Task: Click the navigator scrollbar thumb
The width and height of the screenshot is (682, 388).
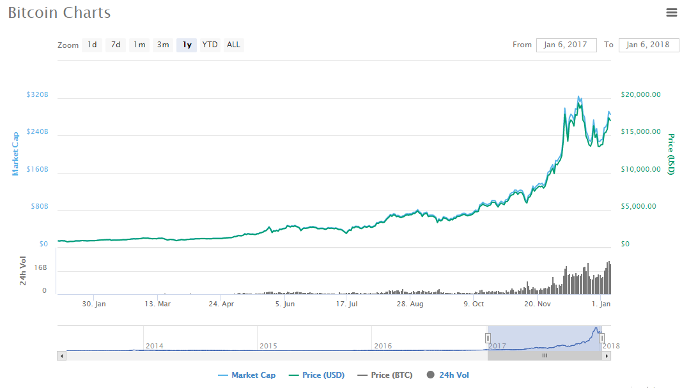Action: coord(545,356)
